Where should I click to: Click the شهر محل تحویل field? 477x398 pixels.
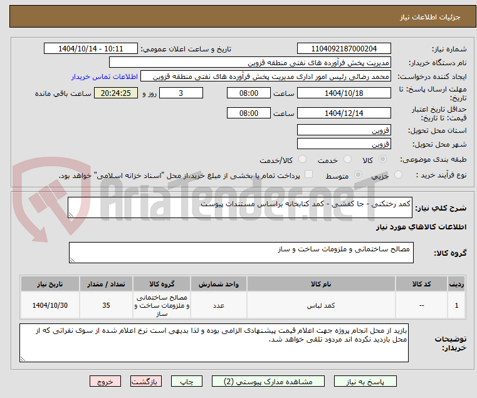click(343, 144)
